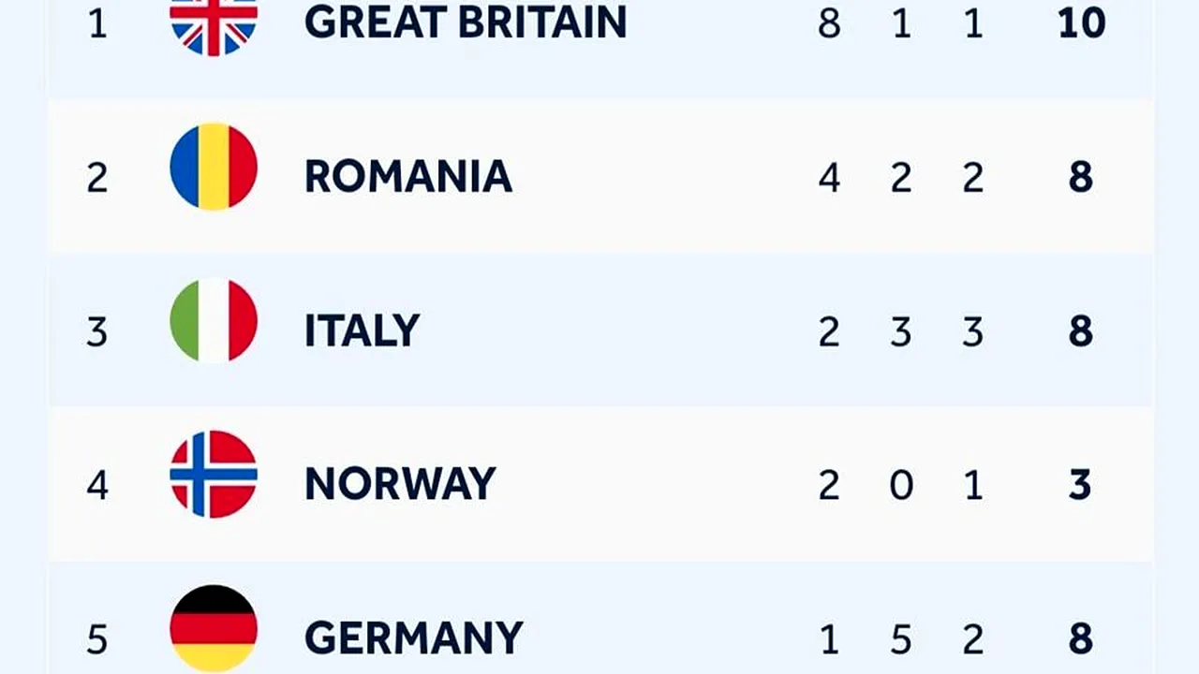Select rank number 5 for Germany

97,639
